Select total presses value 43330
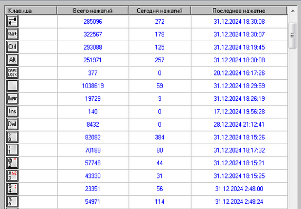The height and width of the screenshot is (209, 301). click(x=93, y=176)
